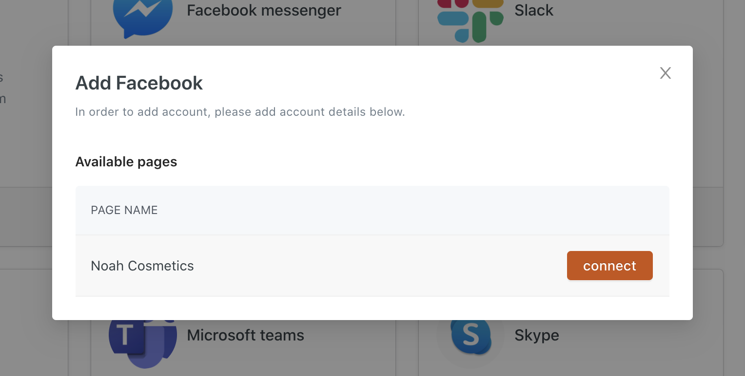Click the dimmed Skype card behind dialog
The image size is (745, 376).
[570, 348]
